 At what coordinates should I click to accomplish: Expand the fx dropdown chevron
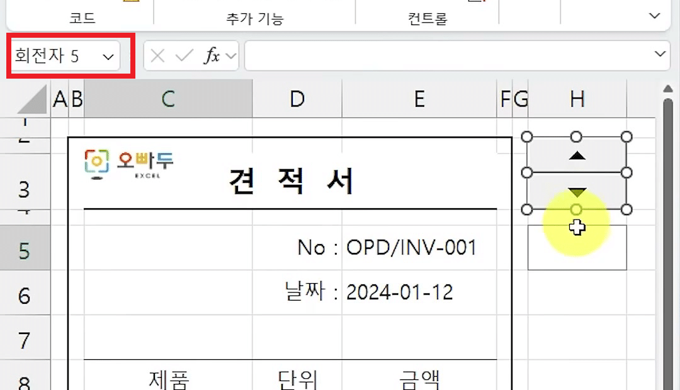pyautogui.click(x=231, y=56)
